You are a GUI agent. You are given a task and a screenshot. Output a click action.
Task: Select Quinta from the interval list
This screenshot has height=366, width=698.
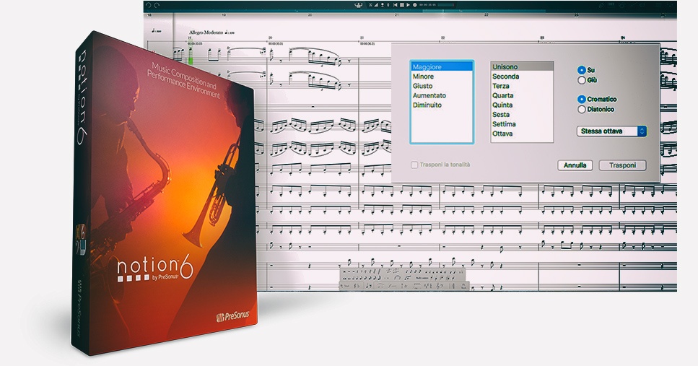click(502, 105)
